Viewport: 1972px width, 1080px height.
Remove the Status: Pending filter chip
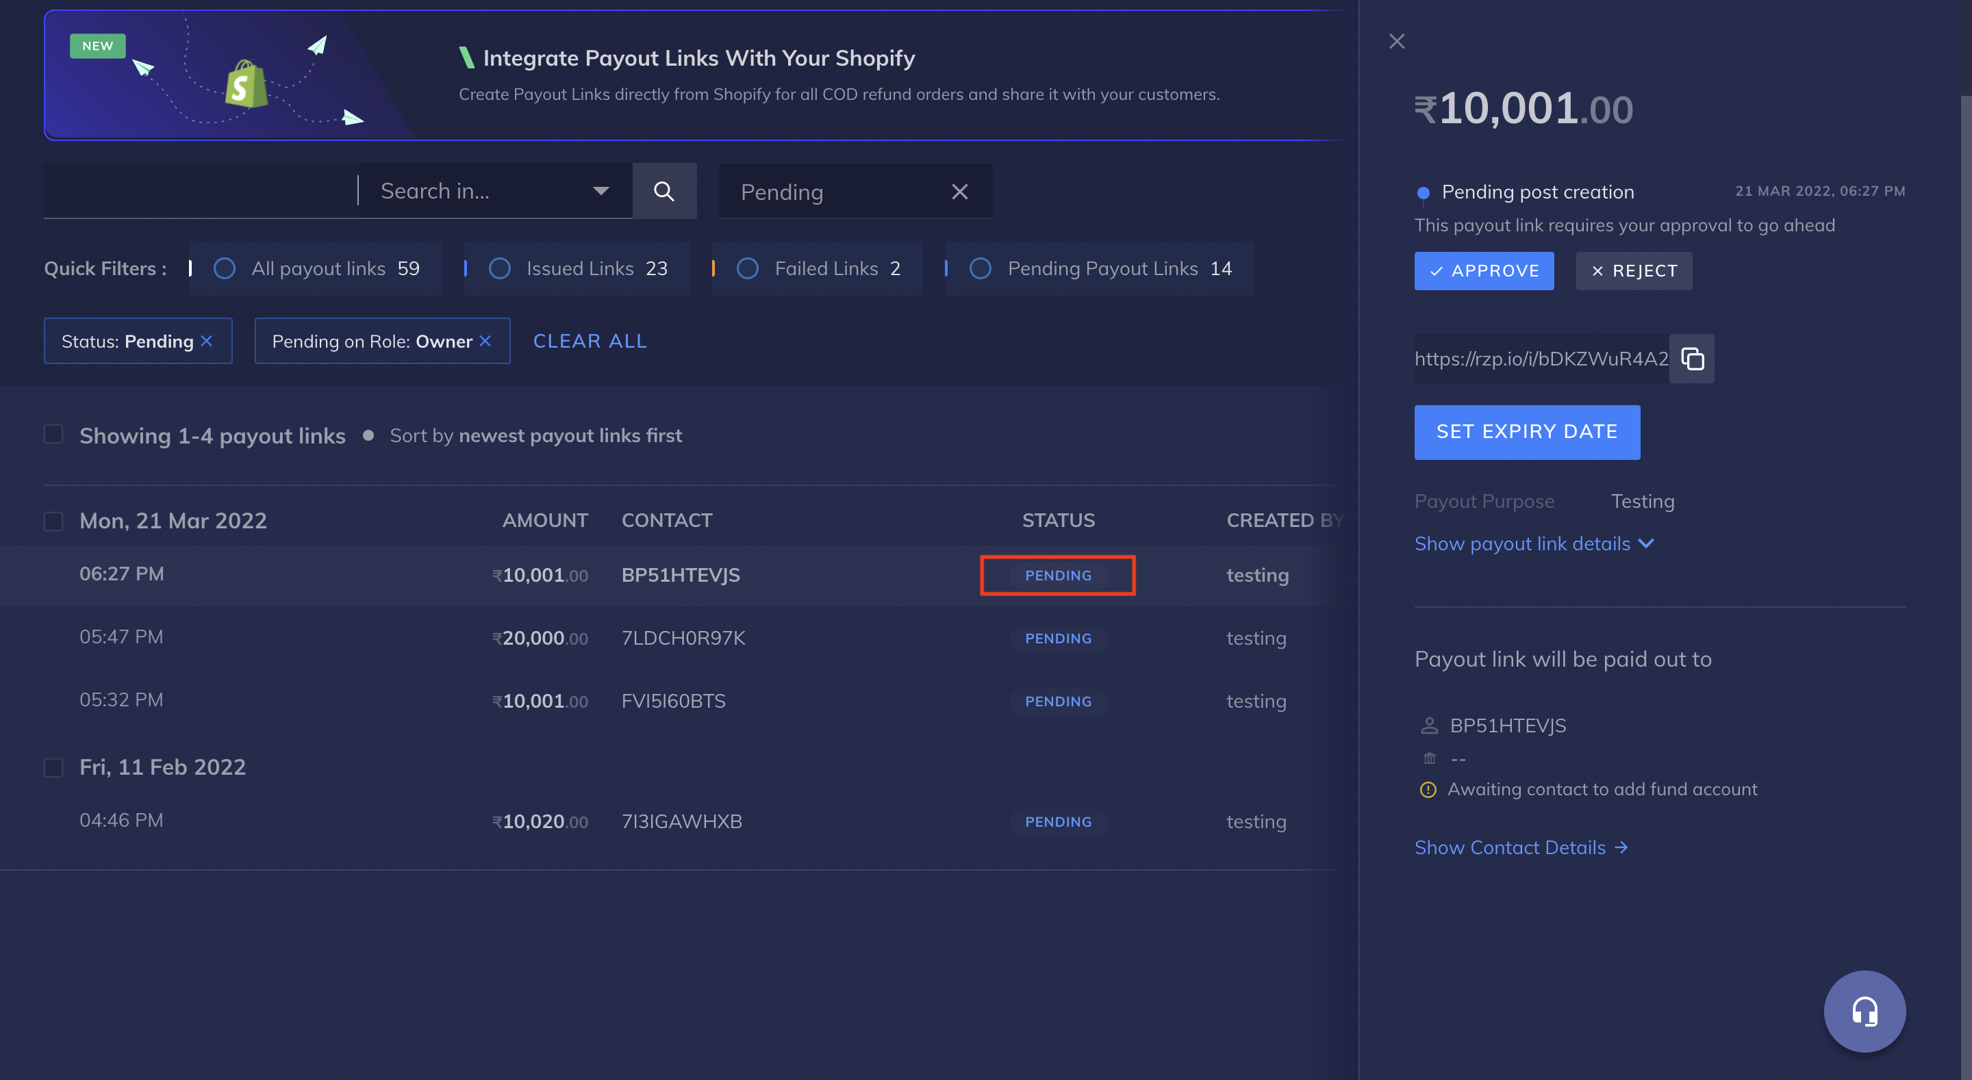(207, 341)
